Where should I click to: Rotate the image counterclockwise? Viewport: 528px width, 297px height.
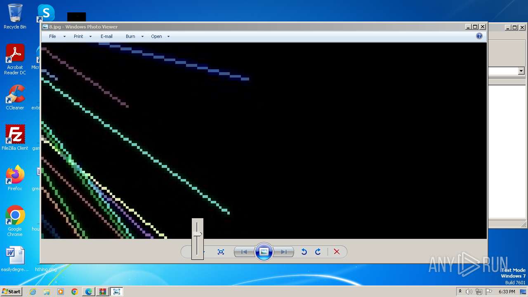(x=304, y=252)
